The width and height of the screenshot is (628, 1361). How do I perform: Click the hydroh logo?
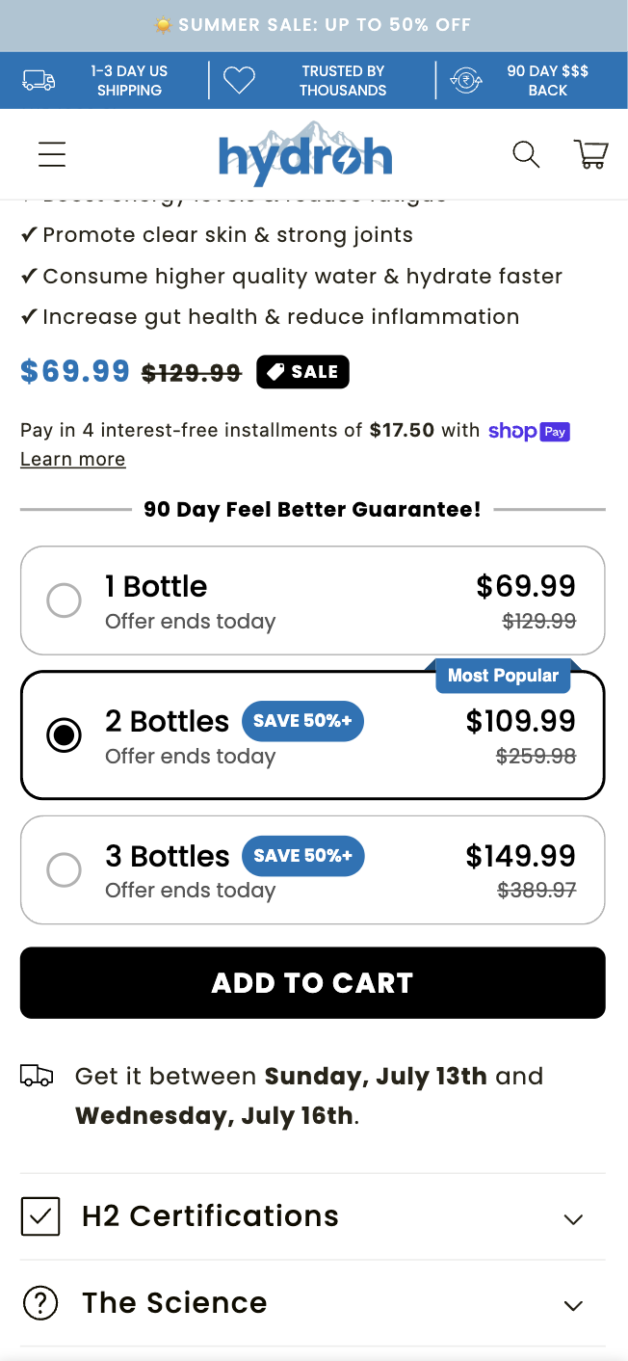(305, 154)
